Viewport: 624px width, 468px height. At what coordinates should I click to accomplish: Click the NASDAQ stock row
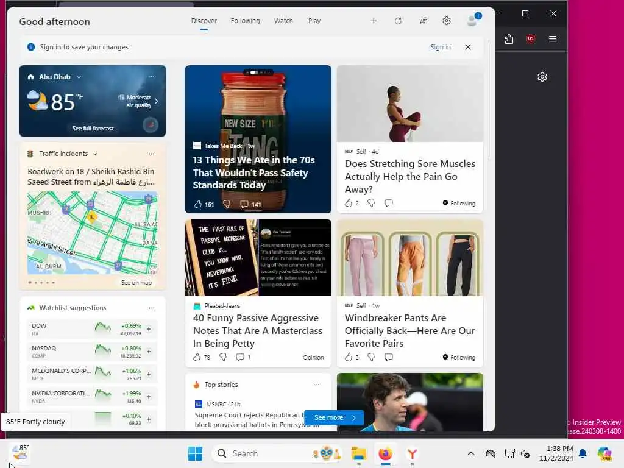coord(92,352)
